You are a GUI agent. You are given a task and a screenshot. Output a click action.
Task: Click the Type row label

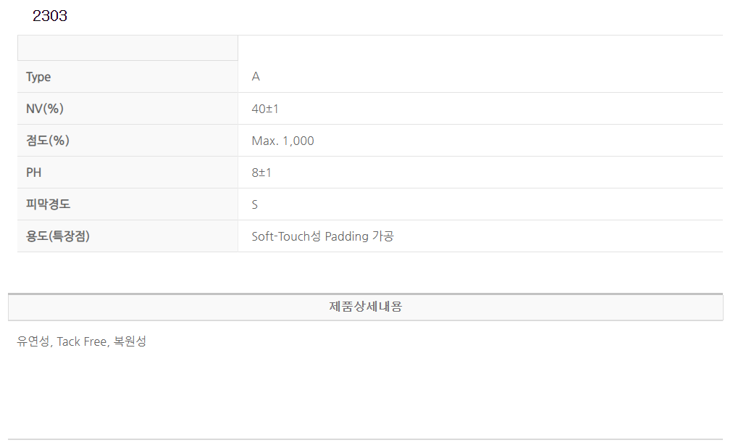[38, 77]
